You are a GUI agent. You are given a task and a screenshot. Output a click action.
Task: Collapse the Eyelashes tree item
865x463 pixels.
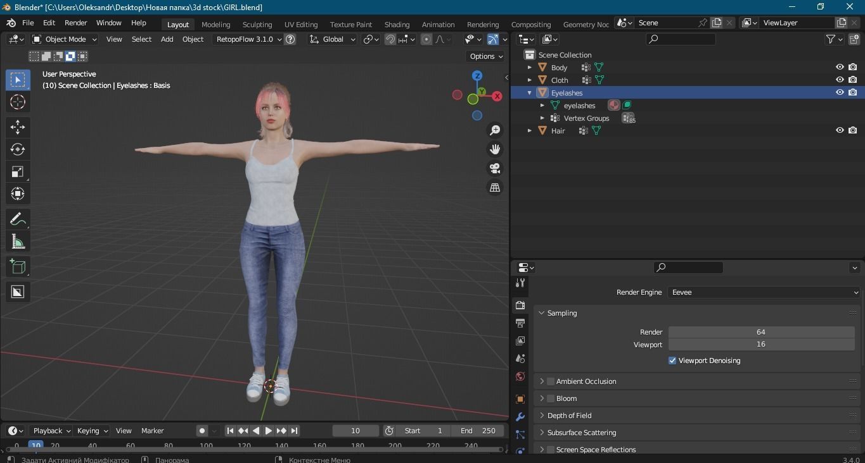[530, 92]
